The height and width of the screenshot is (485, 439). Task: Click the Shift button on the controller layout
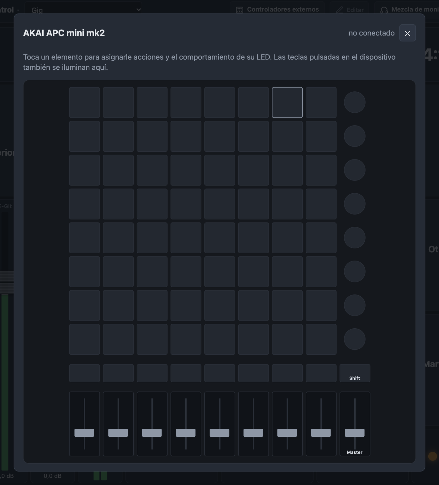point(355,373)
